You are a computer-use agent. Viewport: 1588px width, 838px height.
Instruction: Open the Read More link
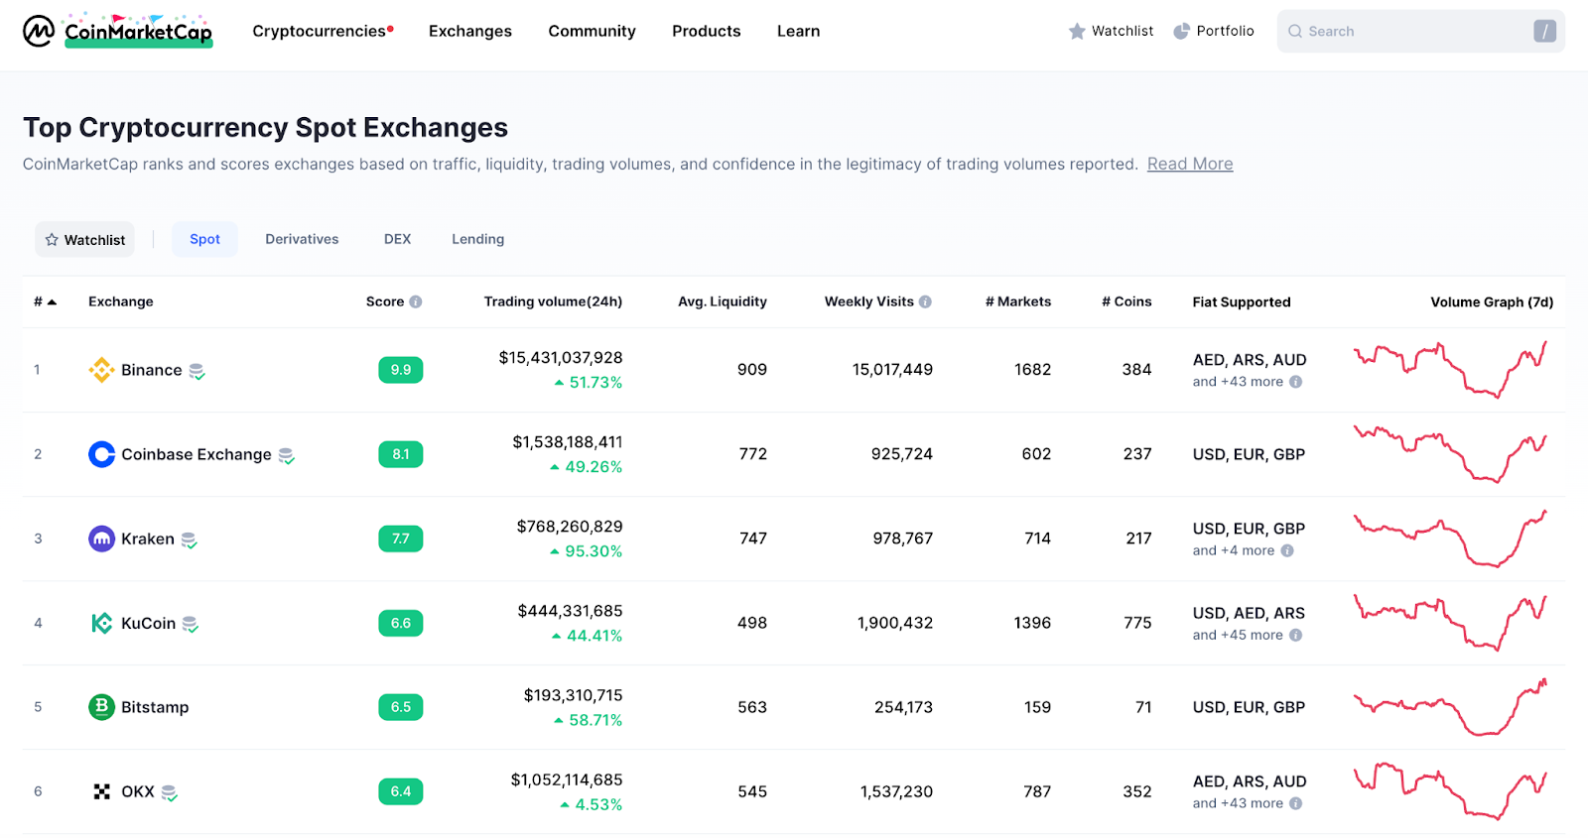tap(1190, 164)
